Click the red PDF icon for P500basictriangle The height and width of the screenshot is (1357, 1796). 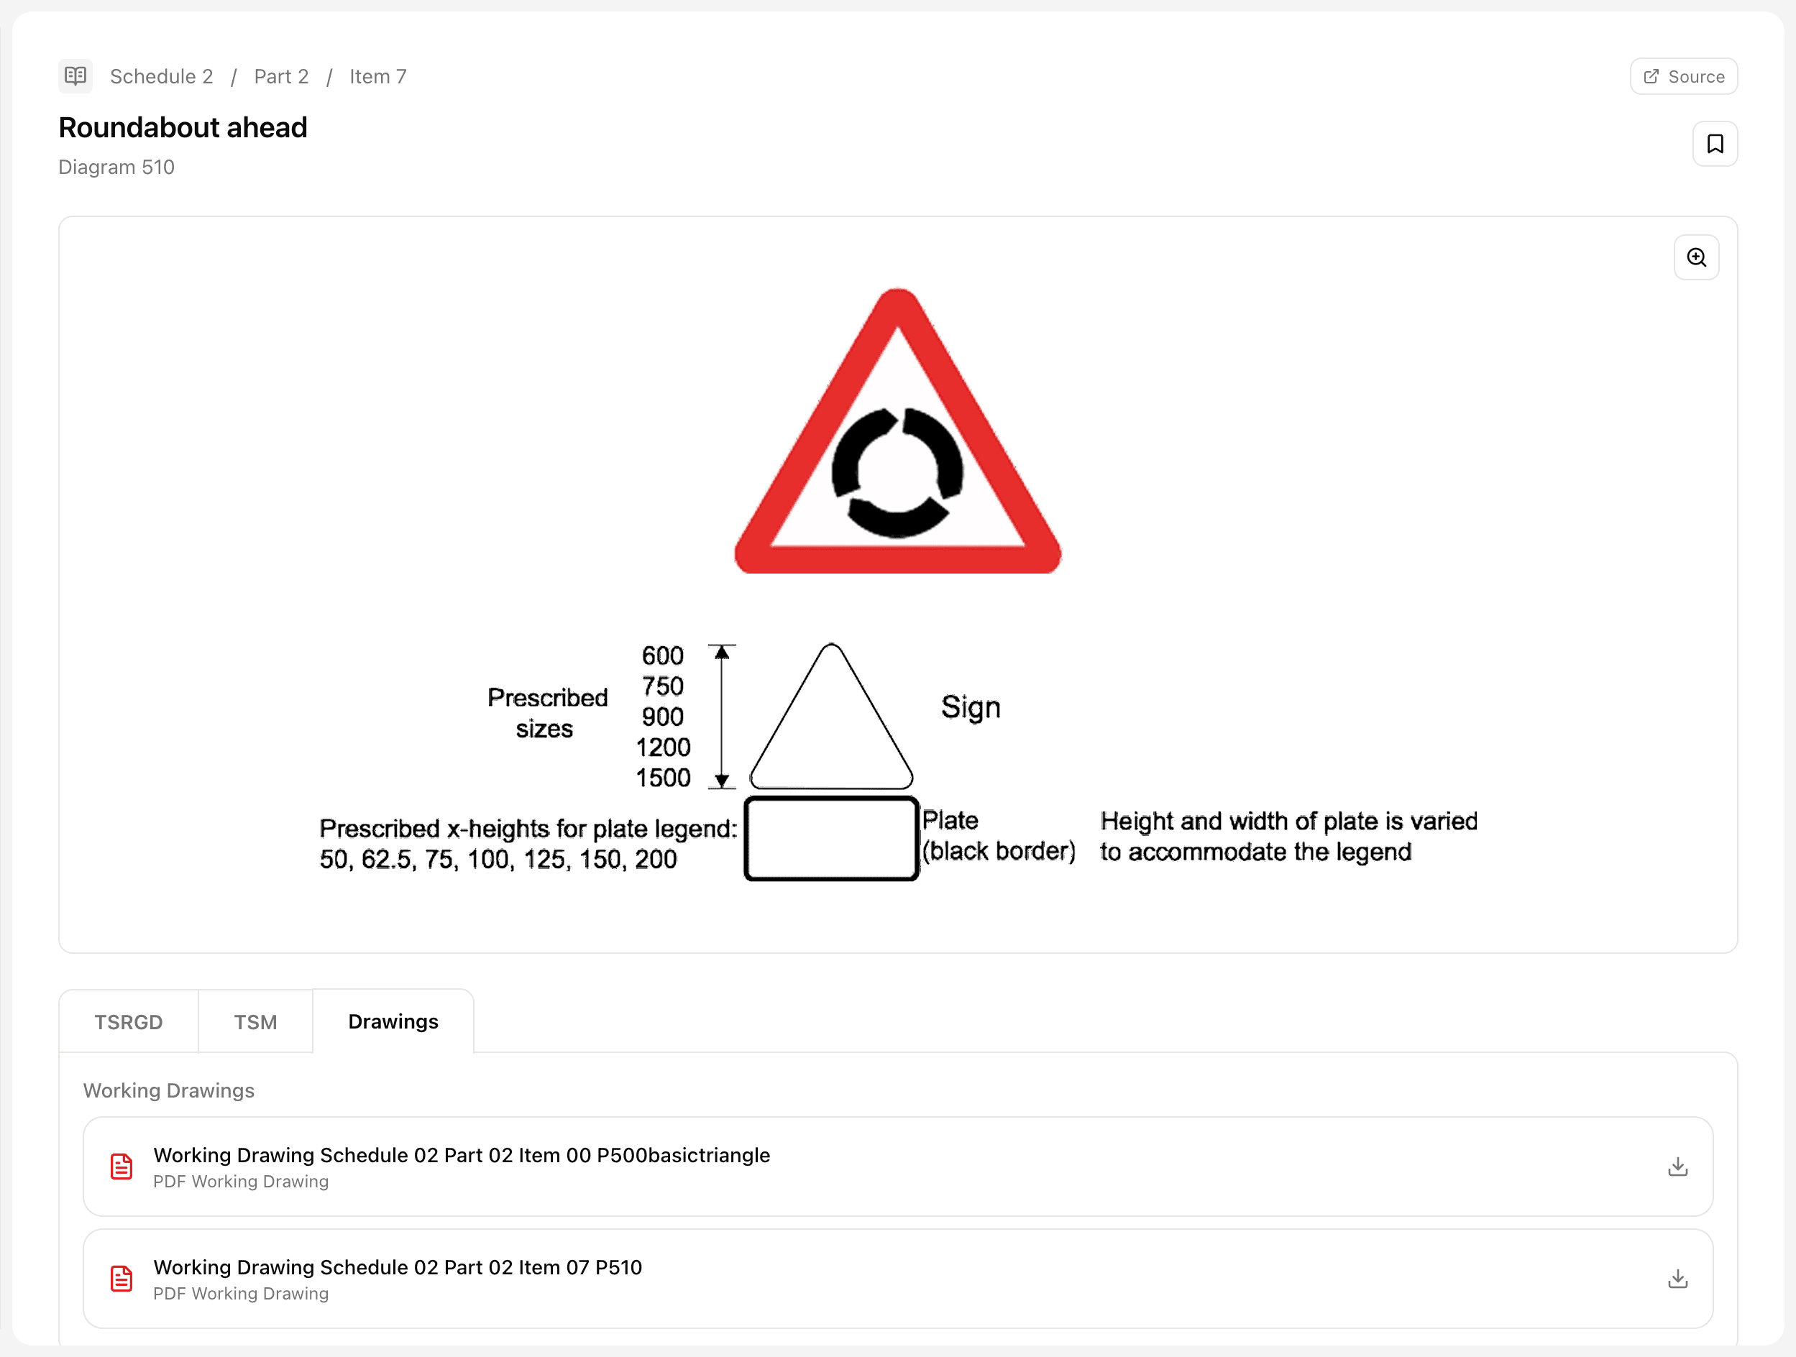(x=121, y=1167)
